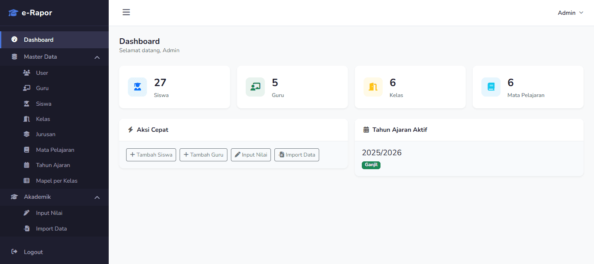The height and width of the screenshot is (264, 594).
Task: Click the Kelas building icon in sidebar
Action: (x=27, y=119)
